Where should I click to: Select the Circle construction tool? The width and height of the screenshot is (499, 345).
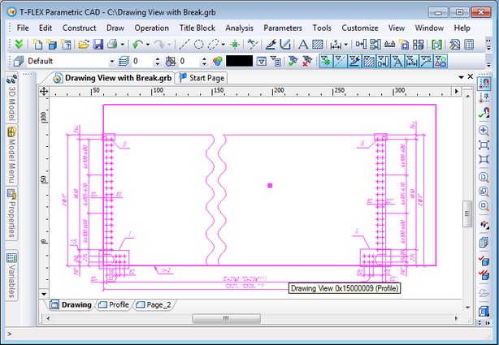(x=199, y=44)
